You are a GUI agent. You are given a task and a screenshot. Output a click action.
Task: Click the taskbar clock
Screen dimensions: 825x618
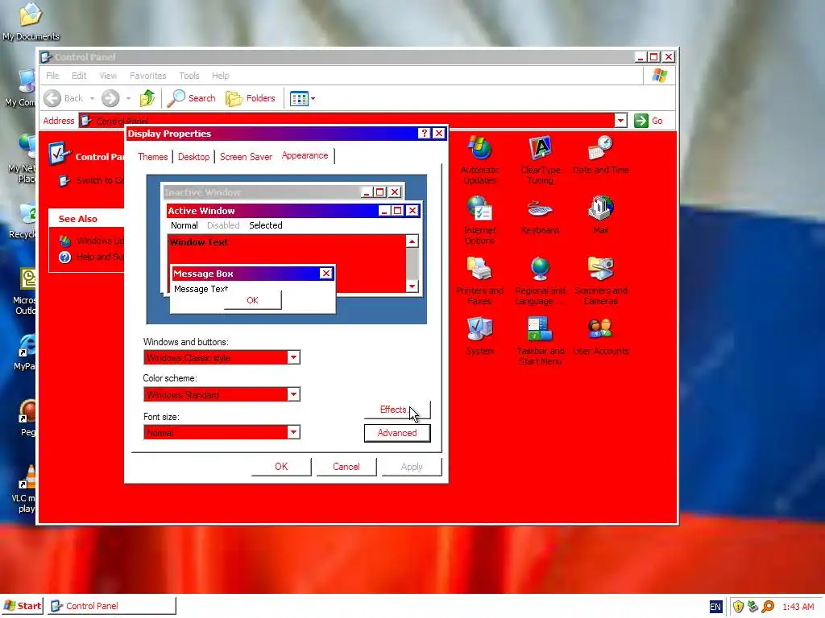pyautogui.click(x=798, y=607)
